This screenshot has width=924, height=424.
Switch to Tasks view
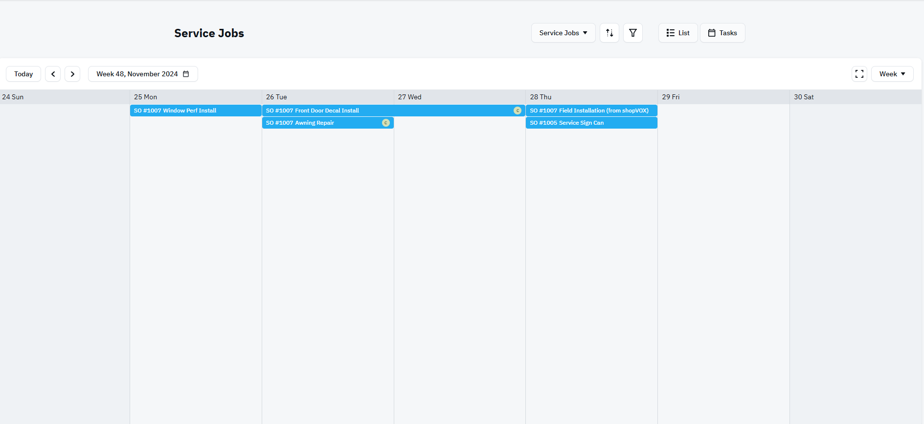(722, 33)
